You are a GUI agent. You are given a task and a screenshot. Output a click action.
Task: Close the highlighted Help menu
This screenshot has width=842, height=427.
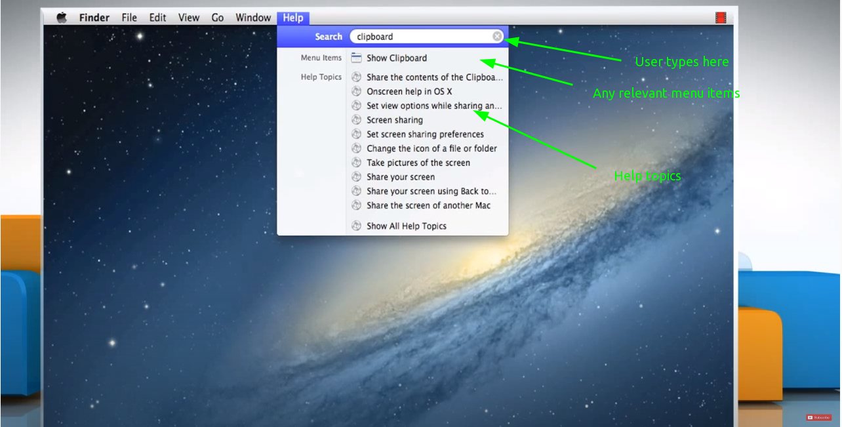tap(293, 18)
